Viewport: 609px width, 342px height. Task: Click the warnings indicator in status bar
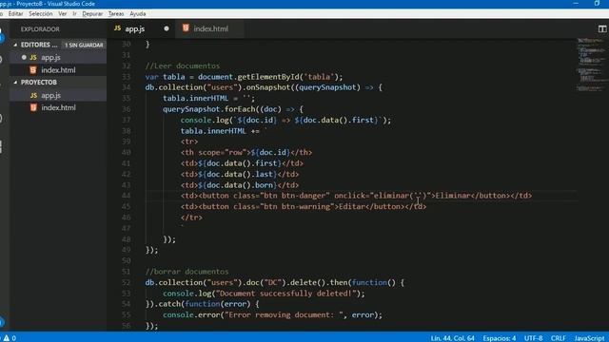pyautogui.click(x=10, y=338)
